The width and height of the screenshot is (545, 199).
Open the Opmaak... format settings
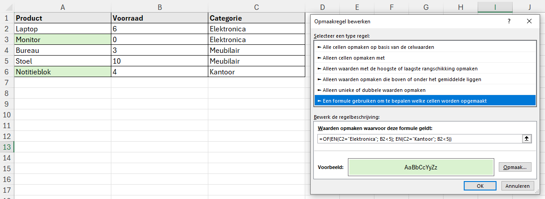coord(515,167)
